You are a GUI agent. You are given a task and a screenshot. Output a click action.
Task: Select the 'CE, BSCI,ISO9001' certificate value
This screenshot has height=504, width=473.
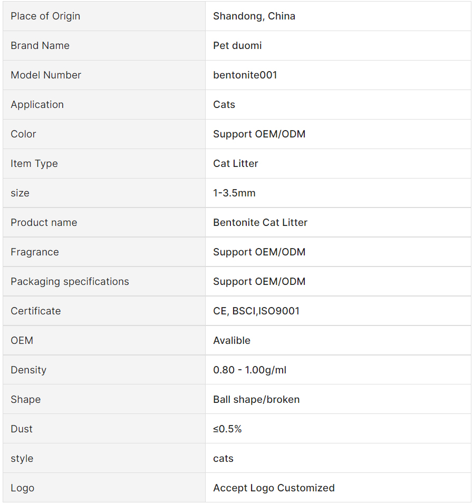click(256, 311)
